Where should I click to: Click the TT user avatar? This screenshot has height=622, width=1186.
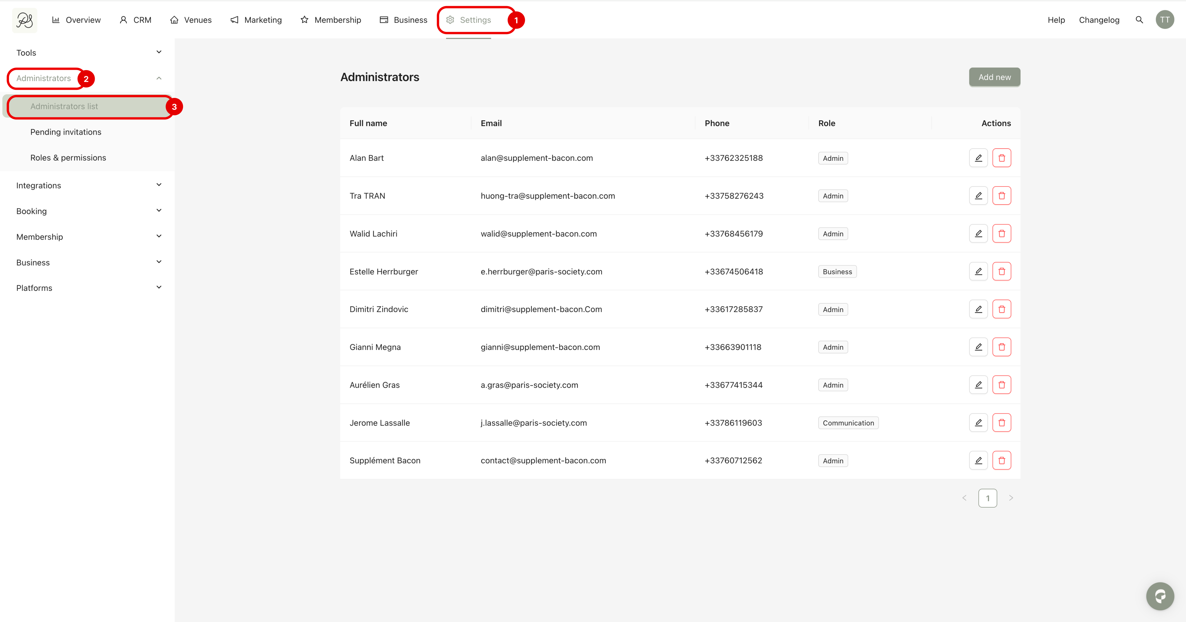pyautogui.click(x=1164, y=20)
